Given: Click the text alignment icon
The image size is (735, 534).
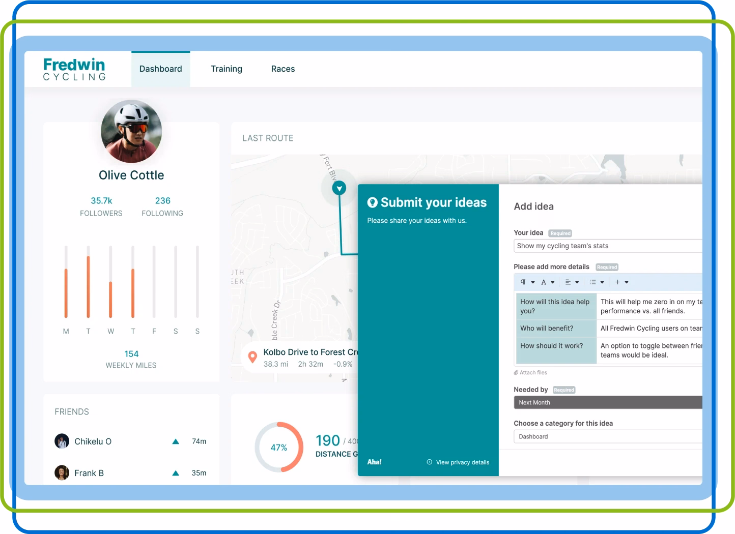Looking at the screenshot, I should (568, 282).
